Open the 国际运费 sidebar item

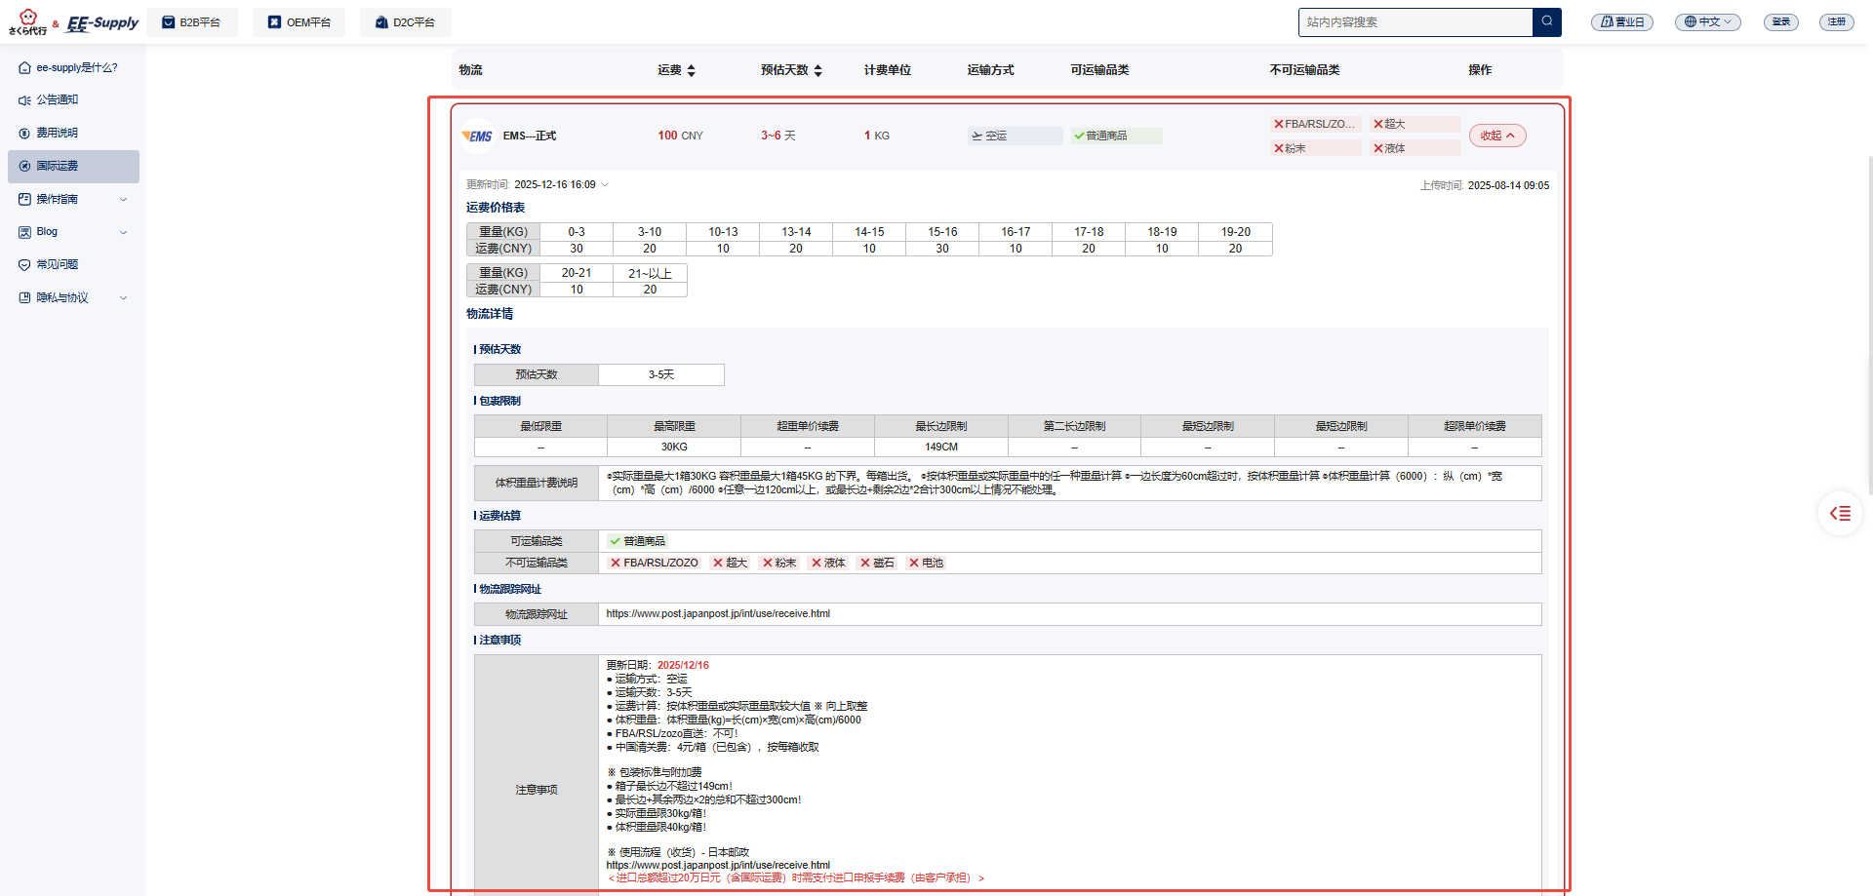click(73, 166)
